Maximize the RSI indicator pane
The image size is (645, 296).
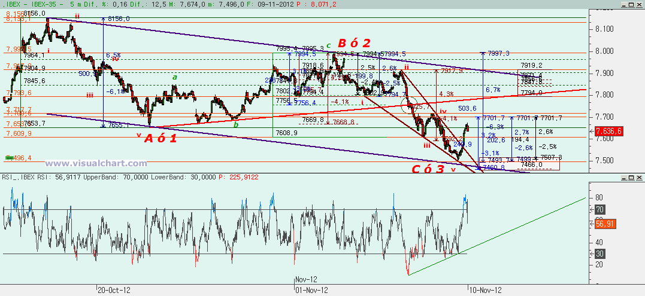click(631, 178)
